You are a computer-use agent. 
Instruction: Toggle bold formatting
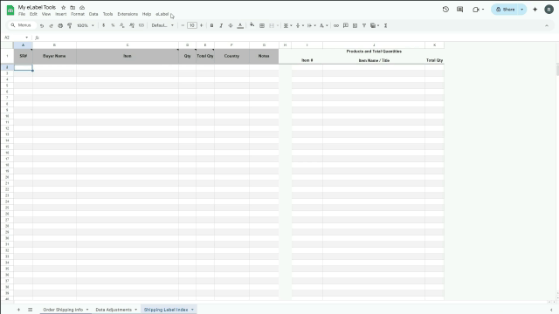coord(211,25)
